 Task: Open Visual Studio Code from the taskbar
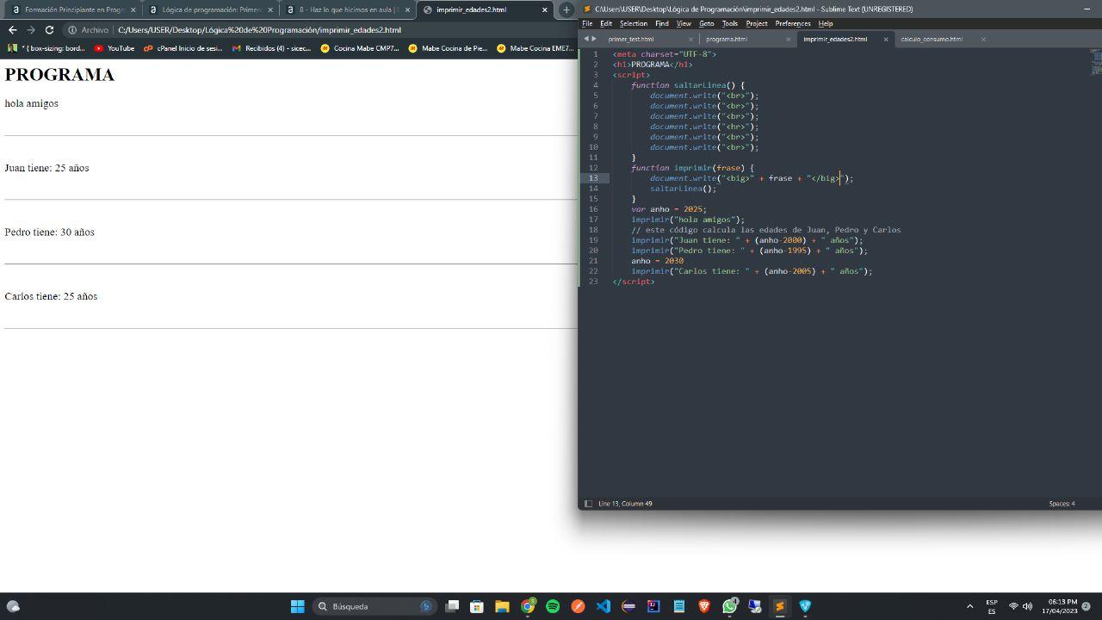[604, 606]
